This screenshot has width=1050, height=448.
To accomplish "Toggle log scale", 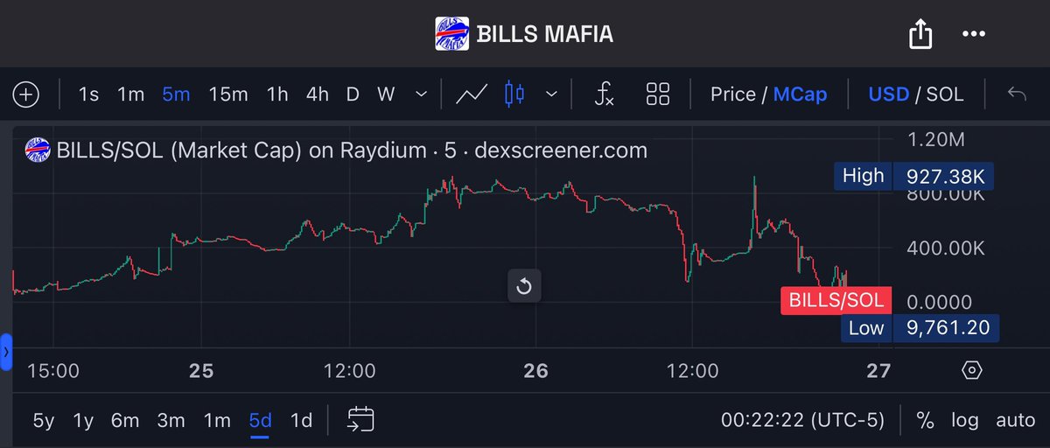I will click(965, 421).
